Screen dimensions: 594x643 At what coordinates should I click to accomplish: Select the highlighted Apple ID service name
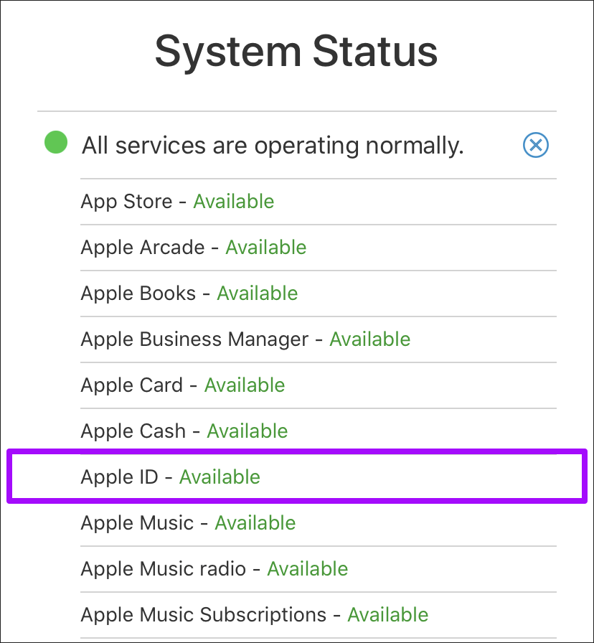coord(119,477)
